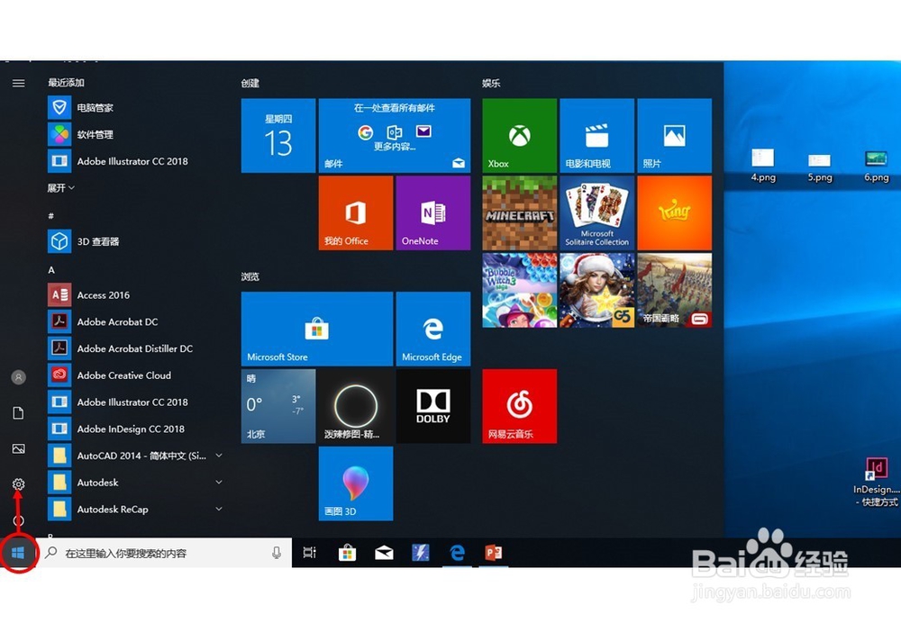Open 电影和电视 tile
901x623 pixels.
[x=597, y=136]
